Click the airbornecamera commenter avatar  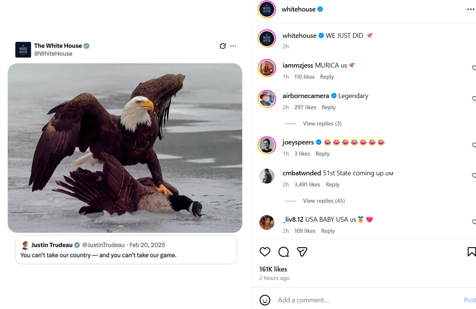267,99
